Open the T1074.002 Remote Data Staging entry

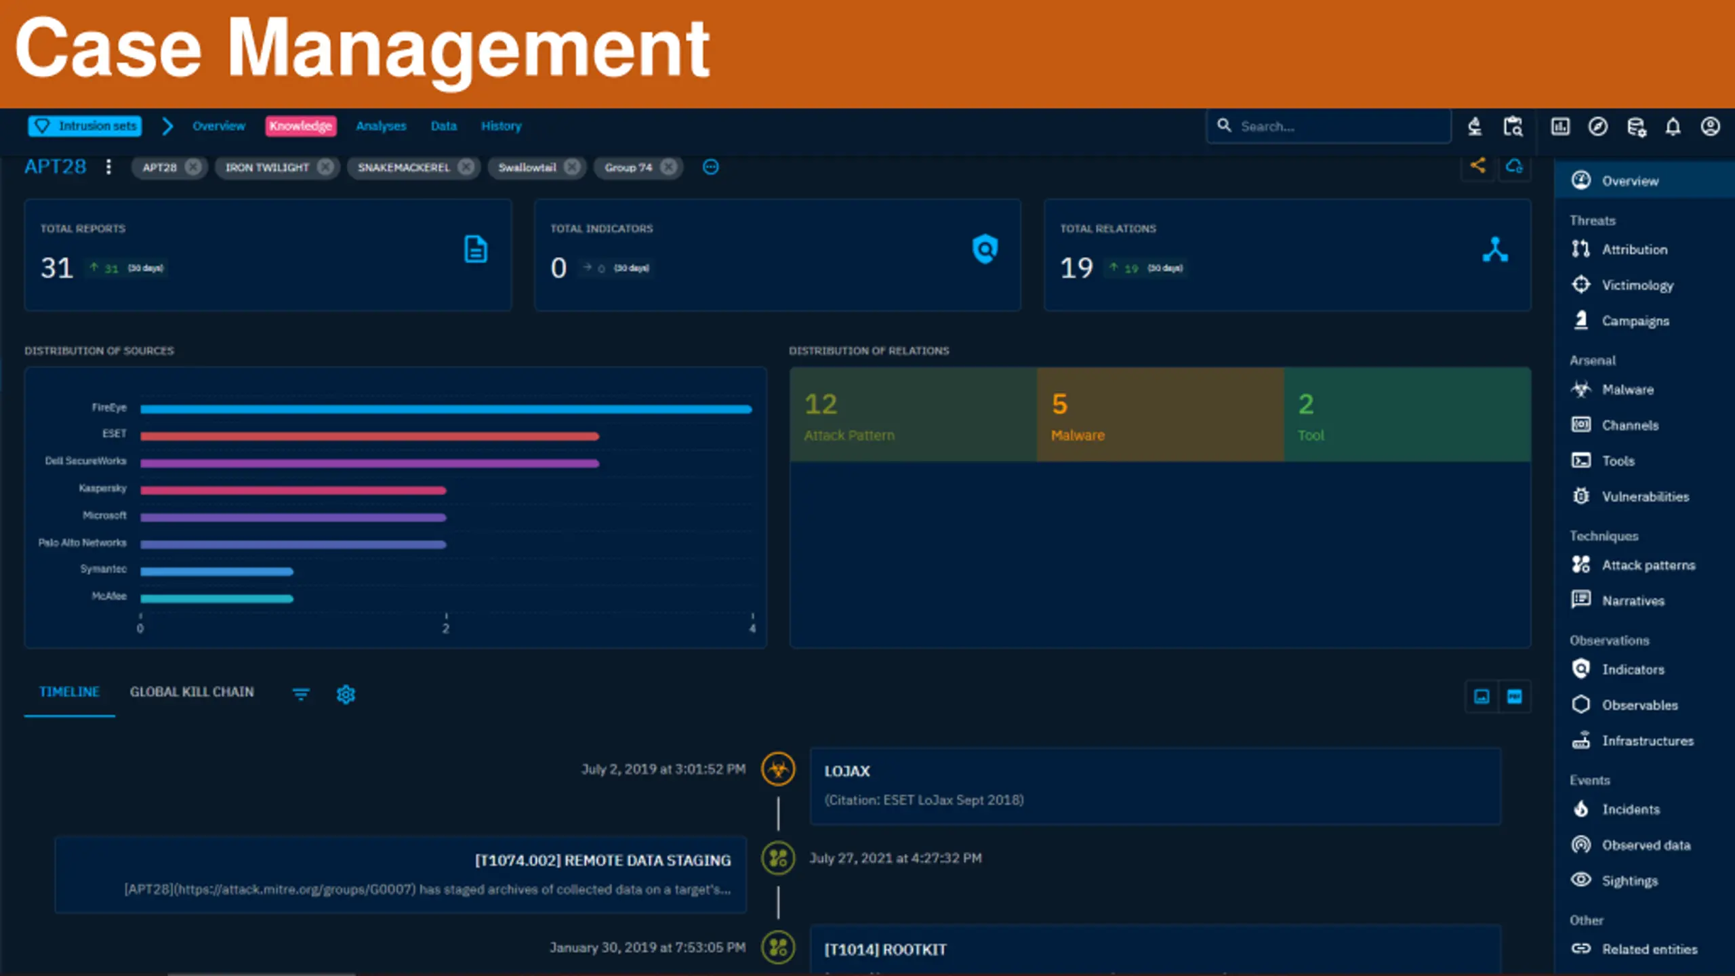[x=401, y=875]
